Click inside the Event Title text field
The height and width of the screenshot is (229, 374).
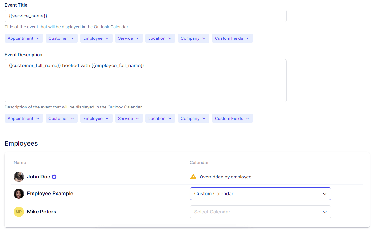pyautogui.click(x=145, y=16)
